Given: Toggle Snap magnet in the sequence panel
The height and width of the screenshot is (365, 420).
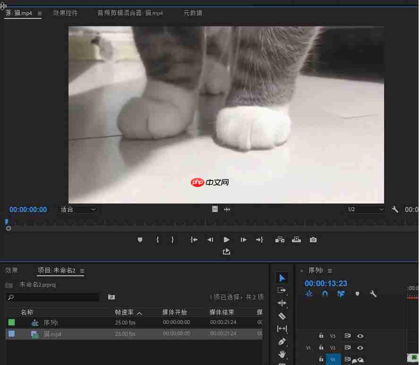Looking at the screenshot, I should 325,294.
